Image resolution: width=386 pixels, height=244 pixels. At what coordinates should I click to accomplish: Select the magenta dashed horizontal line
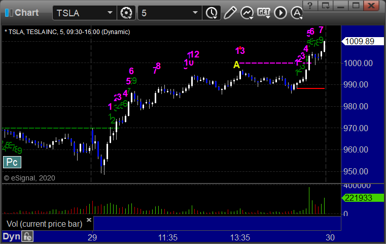coord(274,63)
